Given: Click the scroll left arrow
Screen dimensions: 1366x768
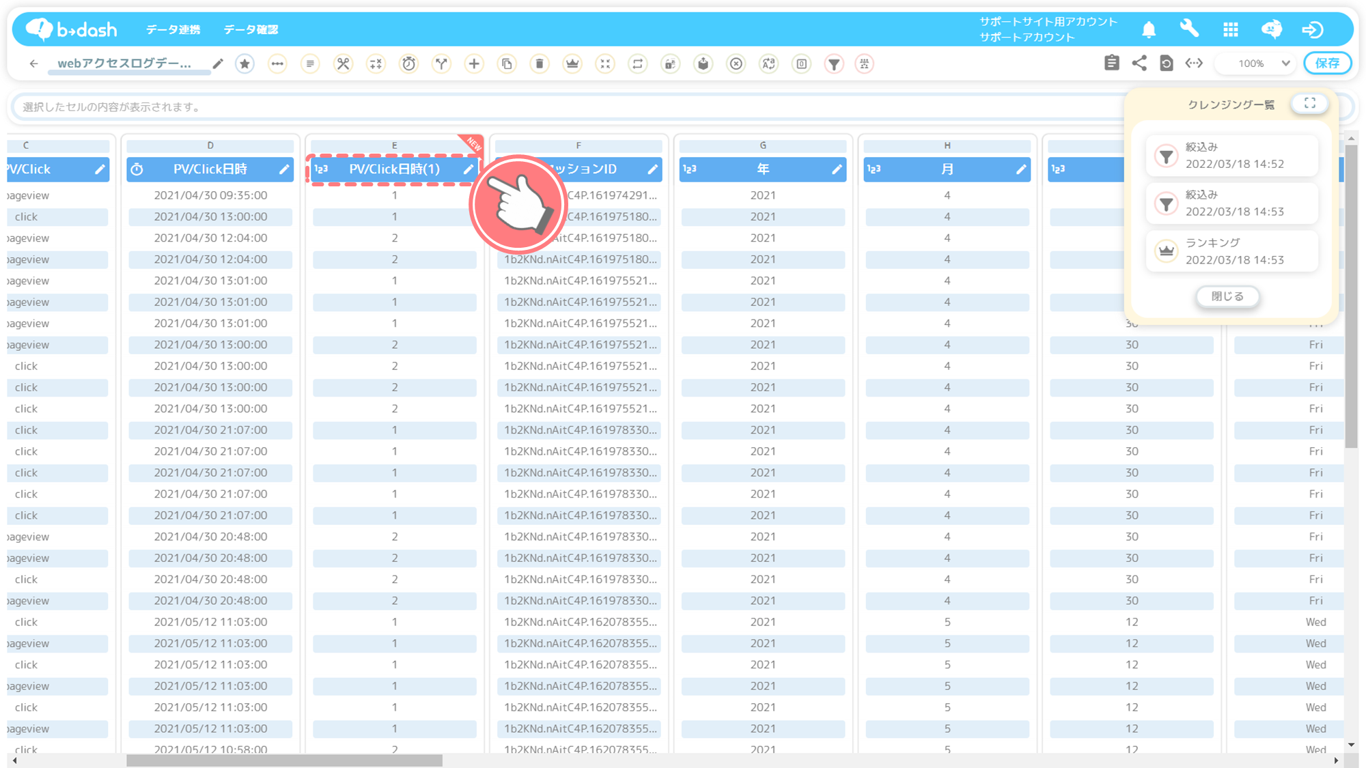Looking at the screenshot, I should (14, 760).
